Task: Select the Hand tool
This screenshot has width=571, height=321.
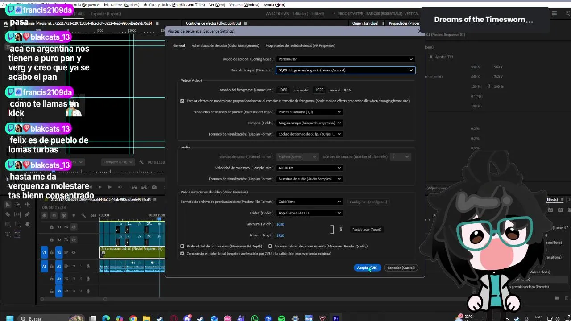Action: pos(27,224)
